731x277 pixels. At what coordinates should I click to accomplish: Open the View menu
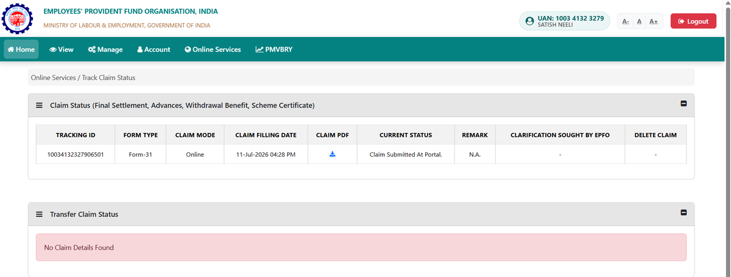(62, 49)
